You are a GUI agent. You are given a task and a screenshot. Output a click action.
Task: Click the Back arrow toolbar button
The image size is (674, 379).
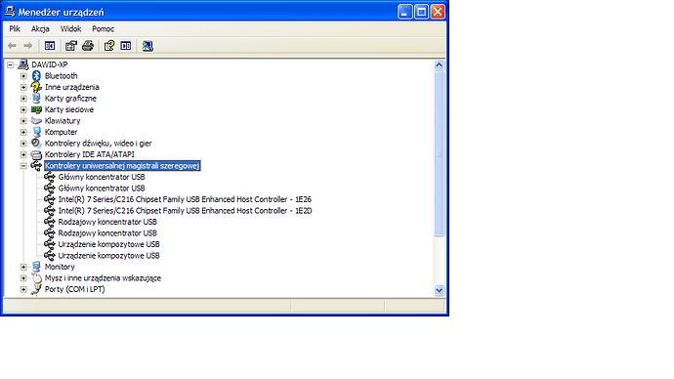pos(12,46)
